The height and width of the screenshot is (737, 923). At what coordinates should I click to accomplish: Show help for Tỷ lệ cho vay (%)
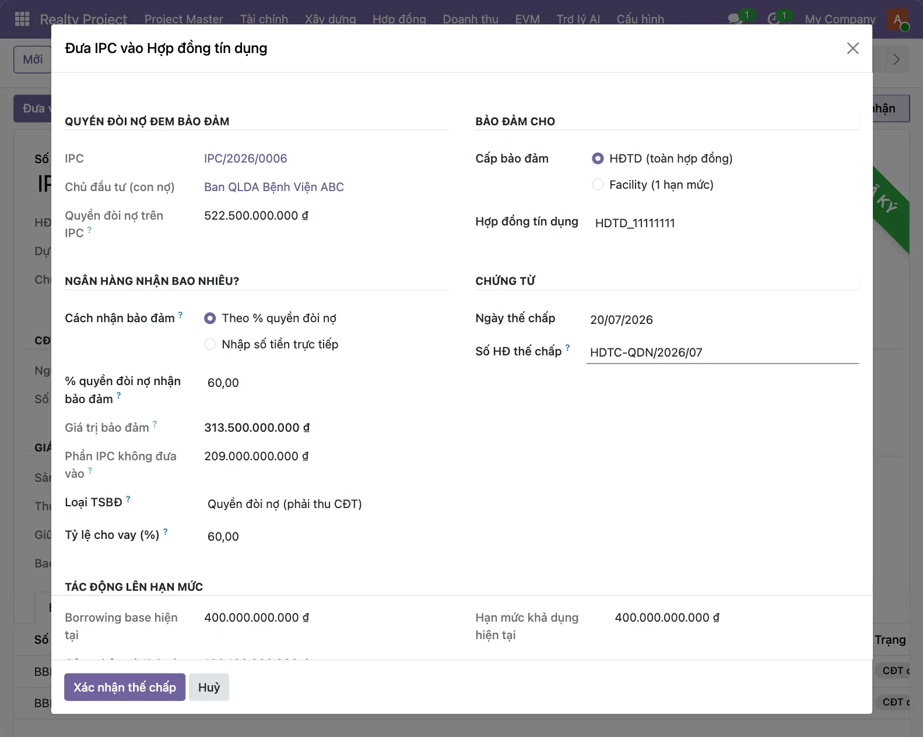[x=165, y=532]
